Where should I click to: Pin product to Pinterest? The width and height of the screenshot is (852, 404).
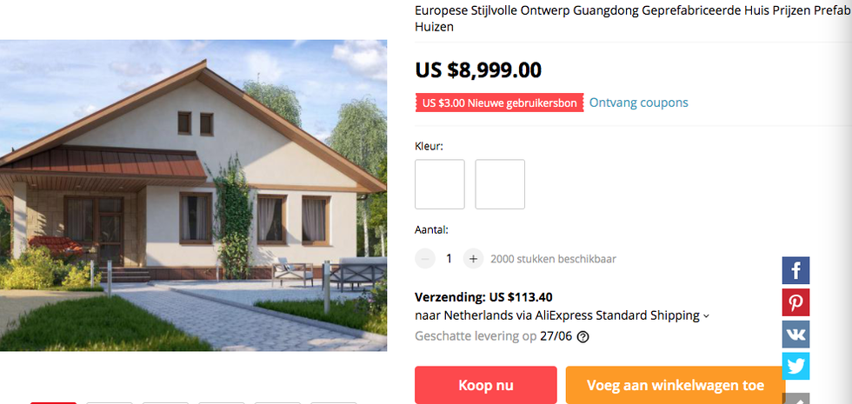(795, 302)
